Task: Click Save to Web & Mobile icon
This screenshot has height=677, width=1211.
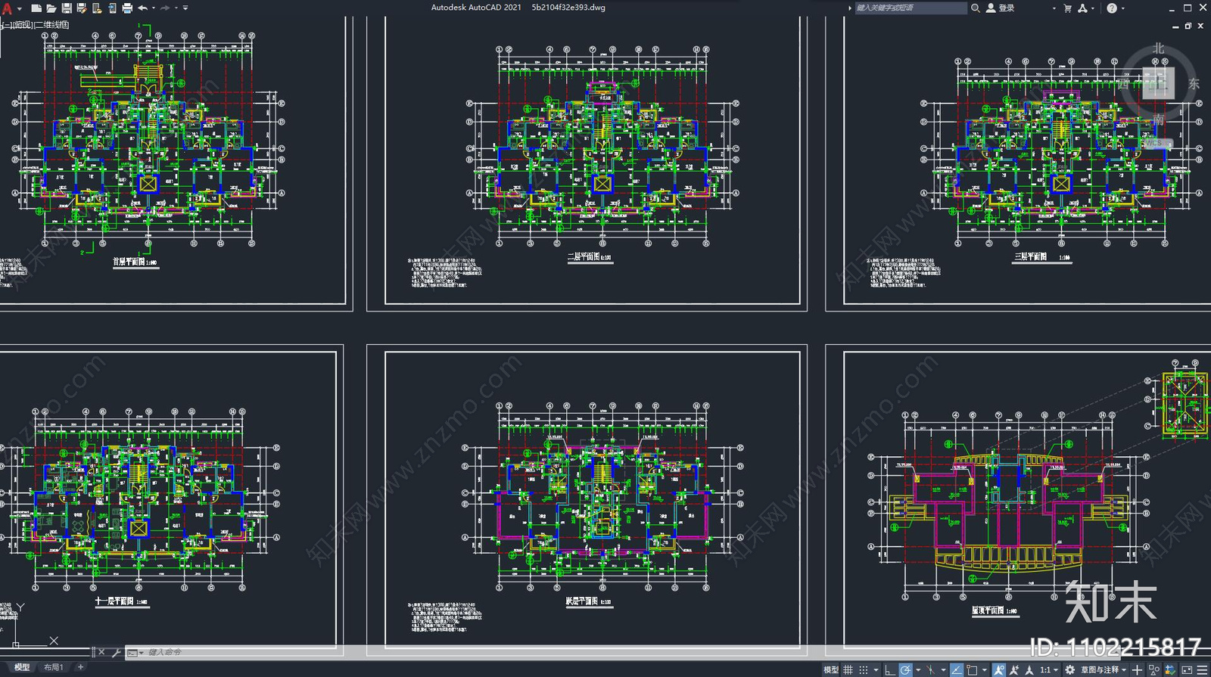Action: (x=112, y=8)
